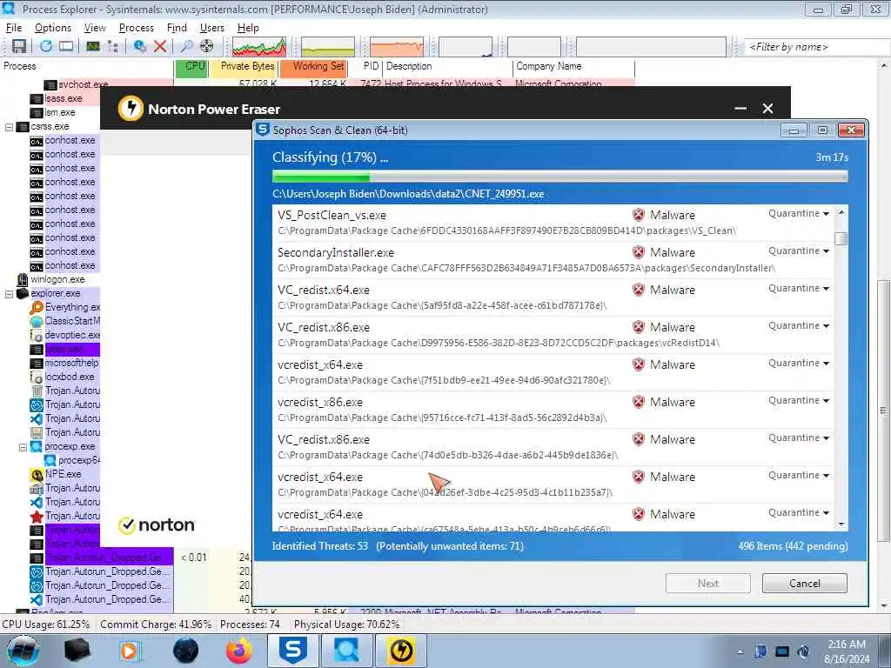The image size is (891, 668).
Task: Toggle the Show Process Tree toolbar icon
Action: click(x=112, y=47)
